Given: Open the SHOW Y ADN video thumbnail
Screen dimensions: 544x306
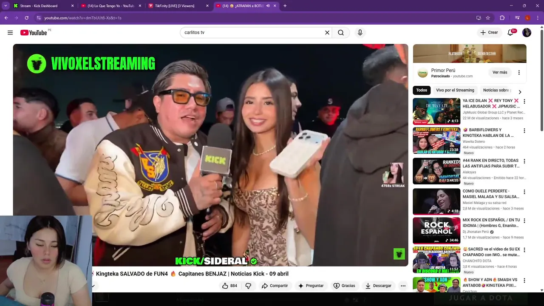Looking at the screenshot, I should [x=436, y=284].
